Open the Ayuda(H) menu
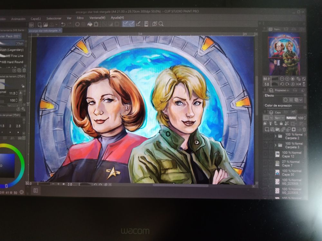The height and width of the screenshot is (241, 322). pos(117,18)
